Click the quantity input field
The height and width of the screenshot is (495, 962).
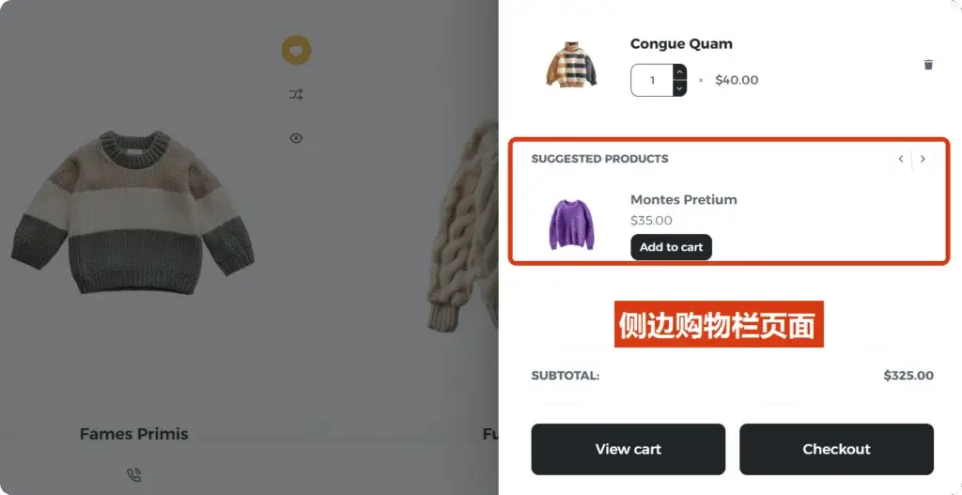(652, 81)
